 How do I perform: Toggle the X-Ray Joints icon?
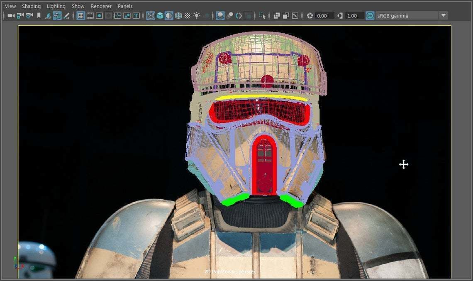pyautogui.click(x=295, y=16)
